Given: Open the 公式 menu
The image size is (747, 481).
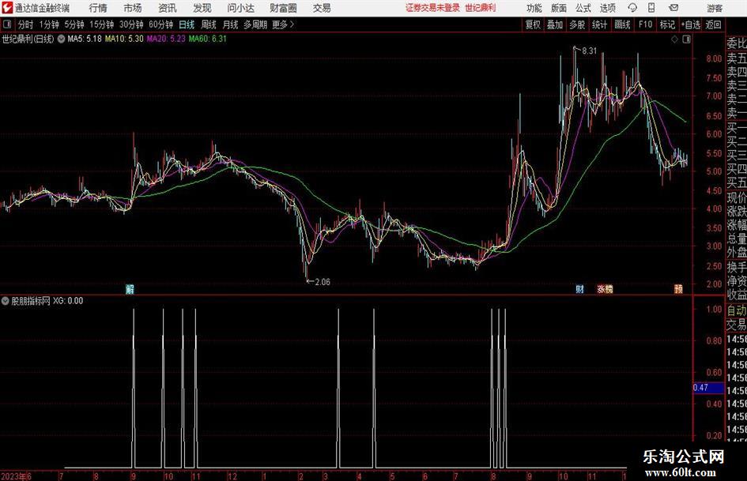Looking at the screenshot, I should click(583, 8).
